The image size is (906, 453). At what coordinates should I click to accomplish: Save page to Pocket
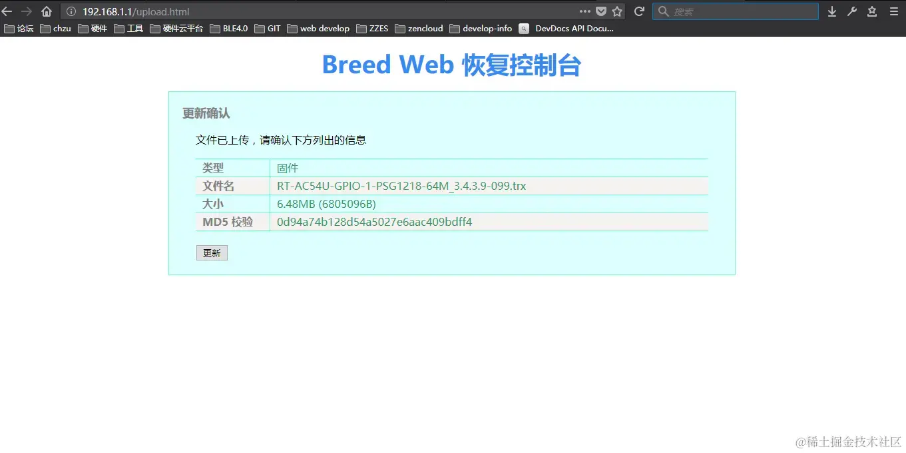pyautogui.click(x=601, y=11)
